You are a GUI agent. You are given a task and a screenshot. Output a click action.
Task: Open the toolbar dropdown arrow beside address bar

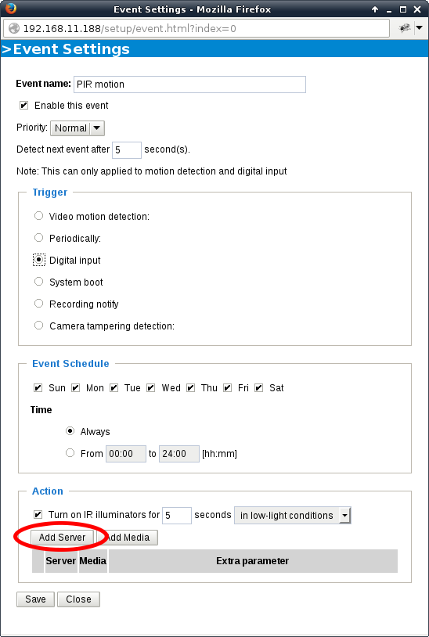pyautogui.click(x=420, y=28)
